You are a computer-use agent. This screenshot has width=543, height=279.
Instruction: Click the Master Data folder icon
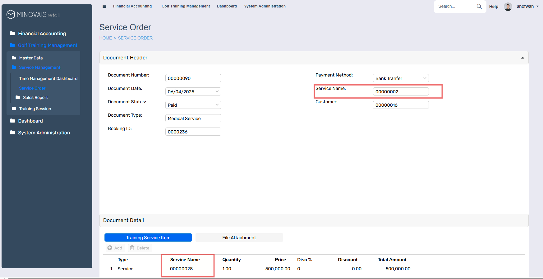coord(14,58)
